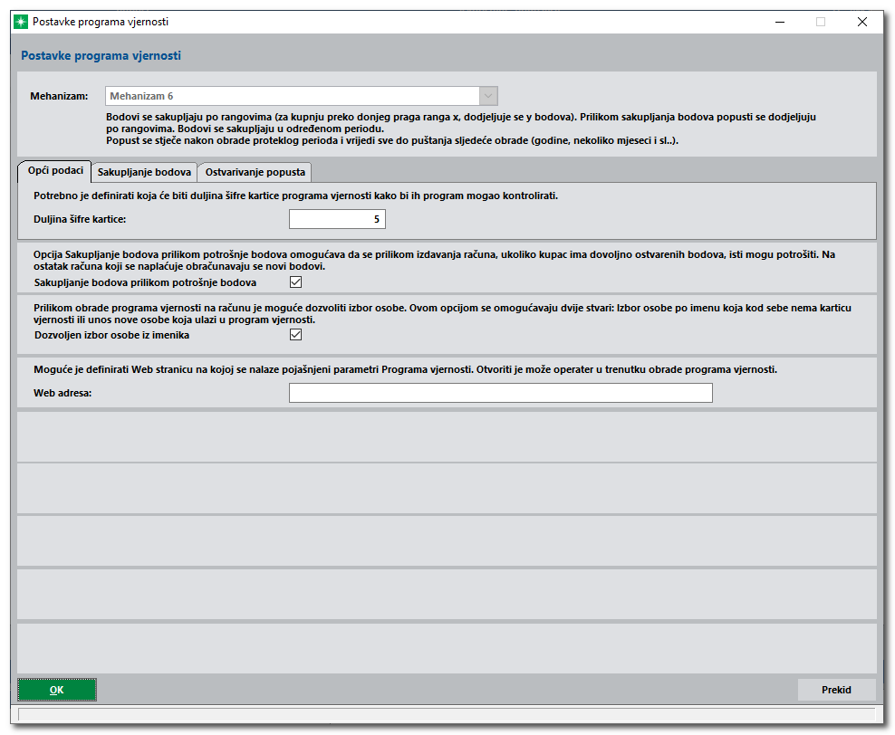The image size is (895, 735).
Task: Close the loyalty program settings window
Action: point(861,22)
